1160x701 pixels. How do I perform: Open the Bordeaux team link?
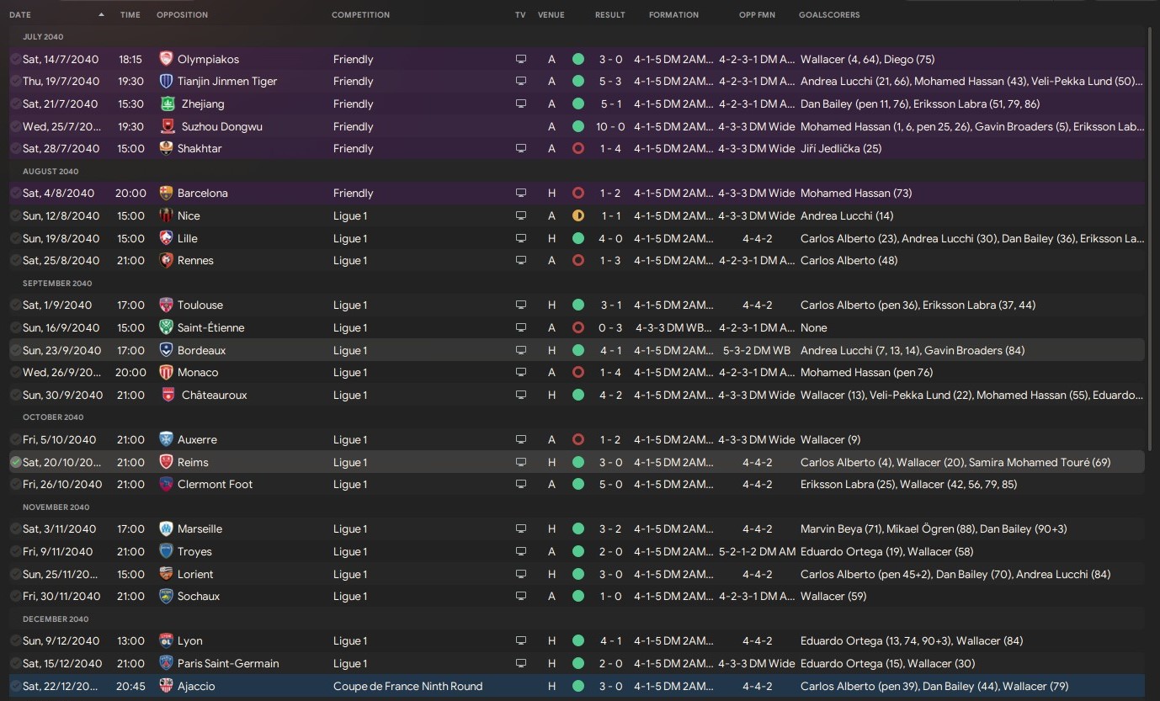point(201,350)
